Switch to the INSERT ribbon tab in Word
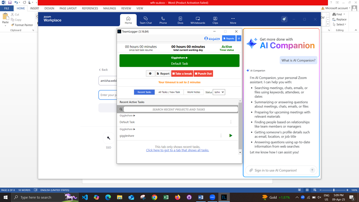This screenshot has width=359, height=202. click(35, 8)
